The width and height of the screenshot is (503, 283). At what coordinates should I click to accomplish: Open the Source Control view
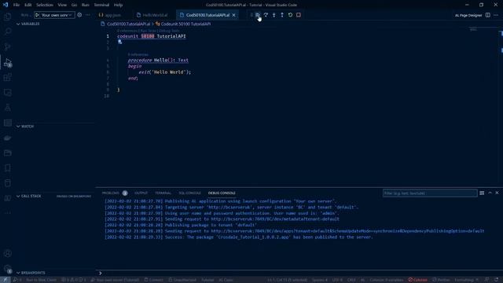click(x=8, y=46)
